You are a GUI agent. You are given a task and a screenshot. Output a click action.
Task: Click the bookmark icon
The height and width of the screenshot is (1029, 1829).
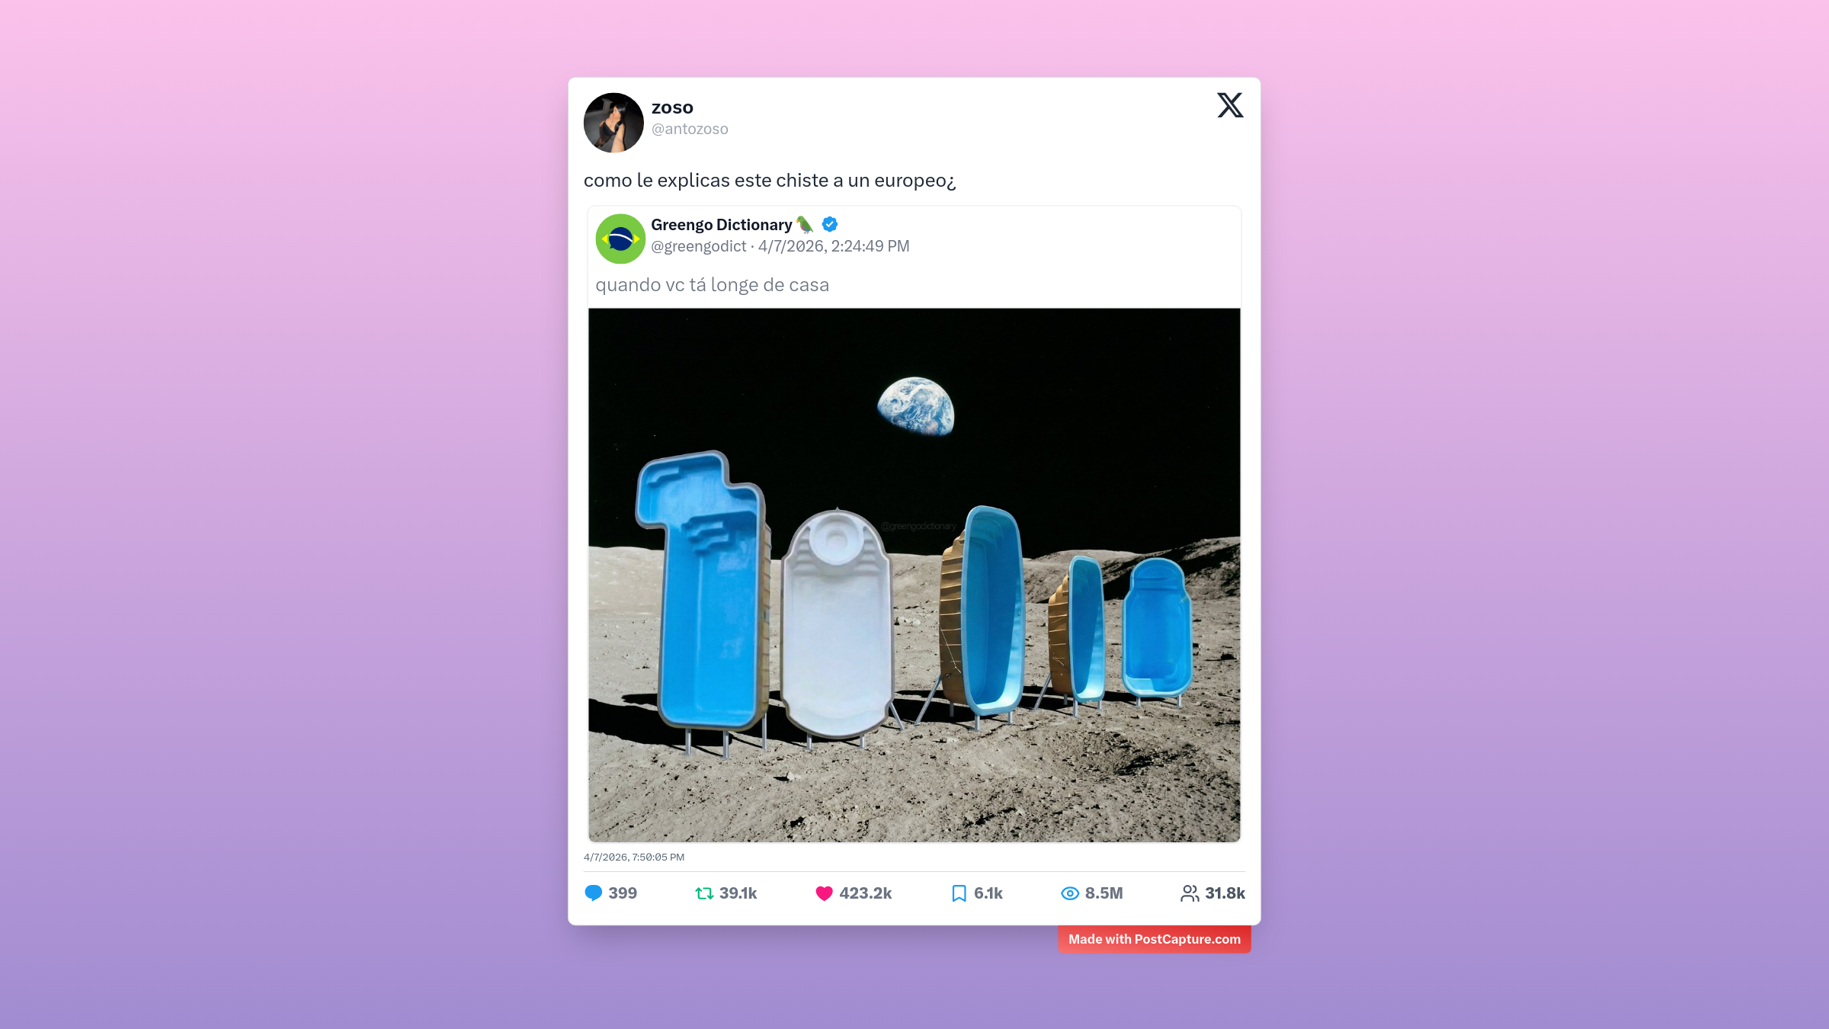959,893
